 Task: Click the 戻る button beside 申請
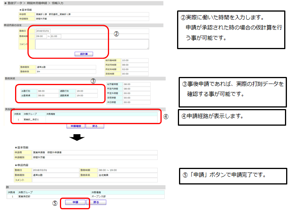coord(96,202)
